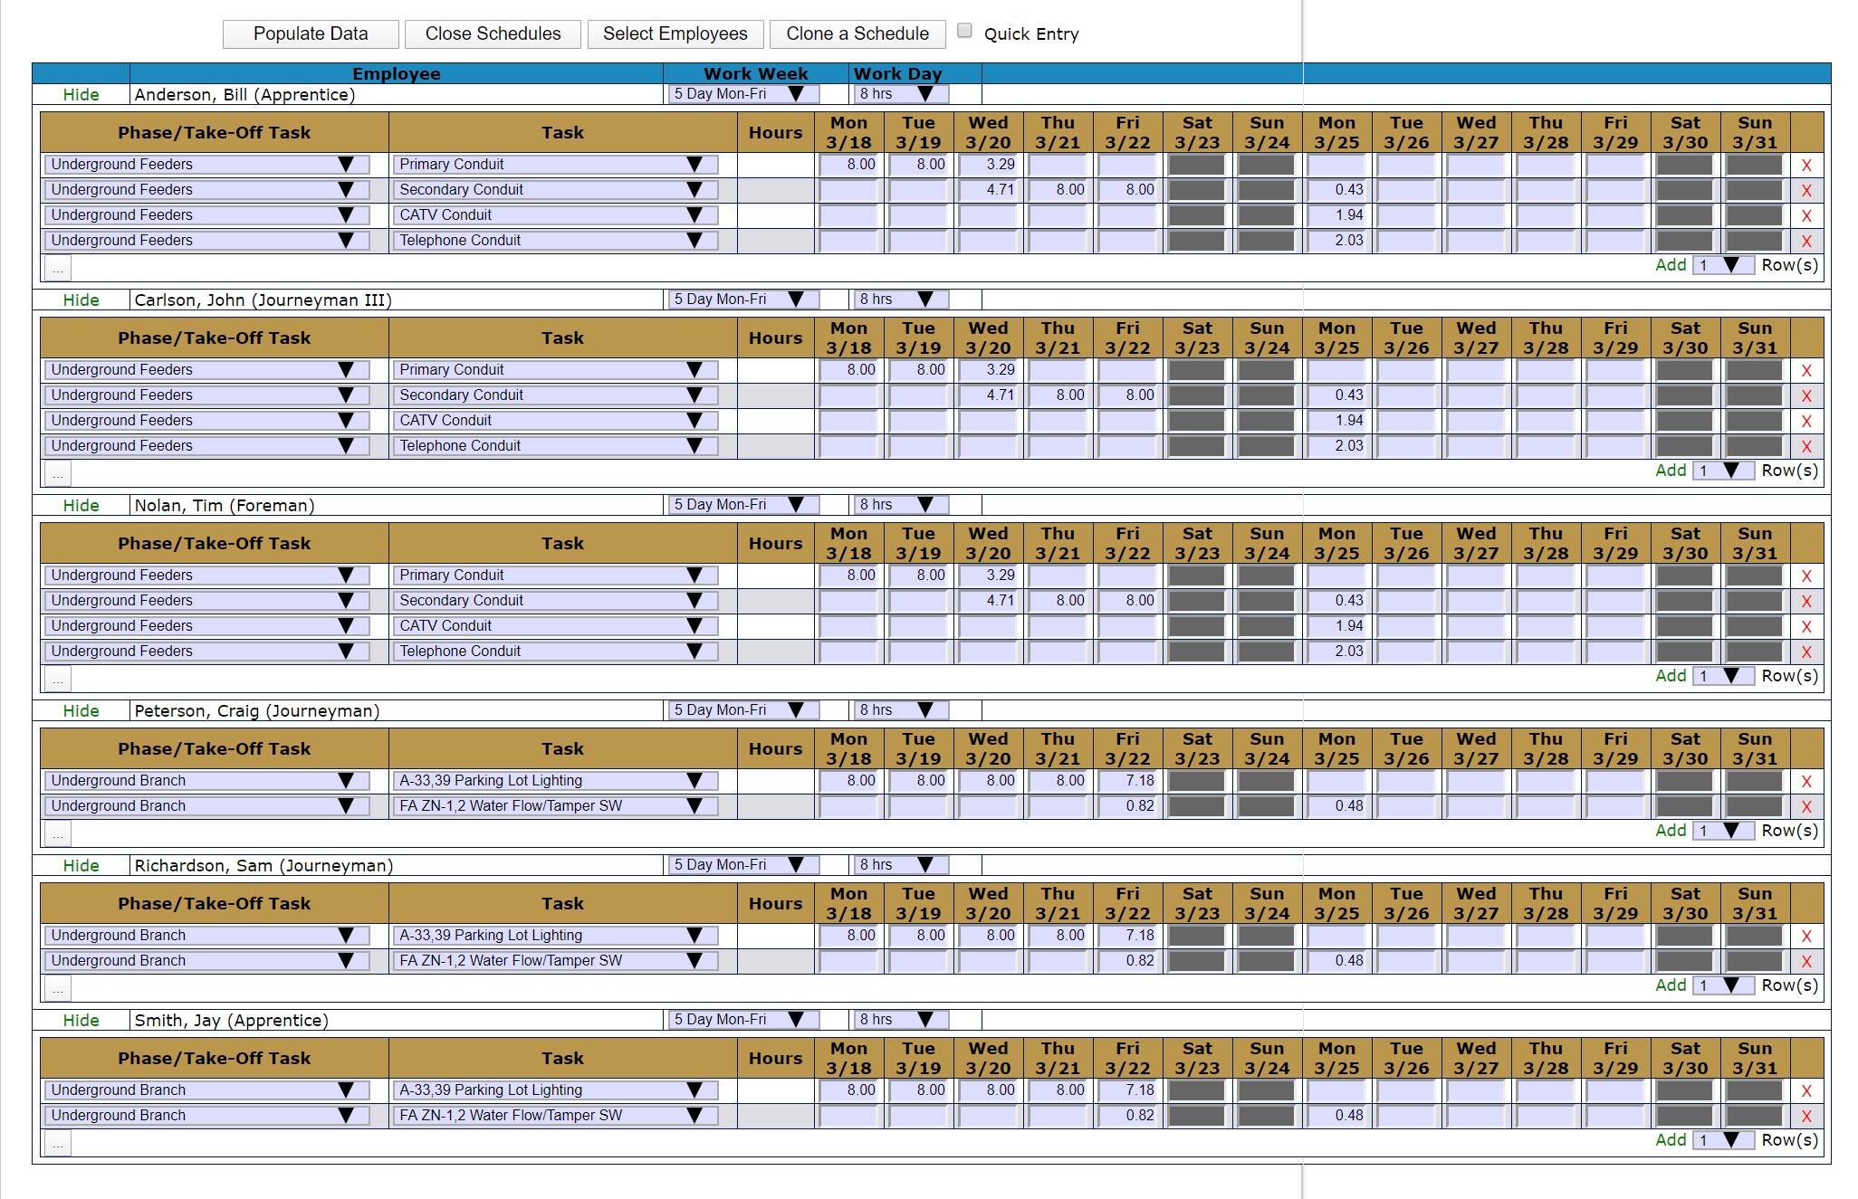The width and height of the screenshot is (1858, 1199).
Task: Click the Populate Data button
Action: [x=311, y=33]
